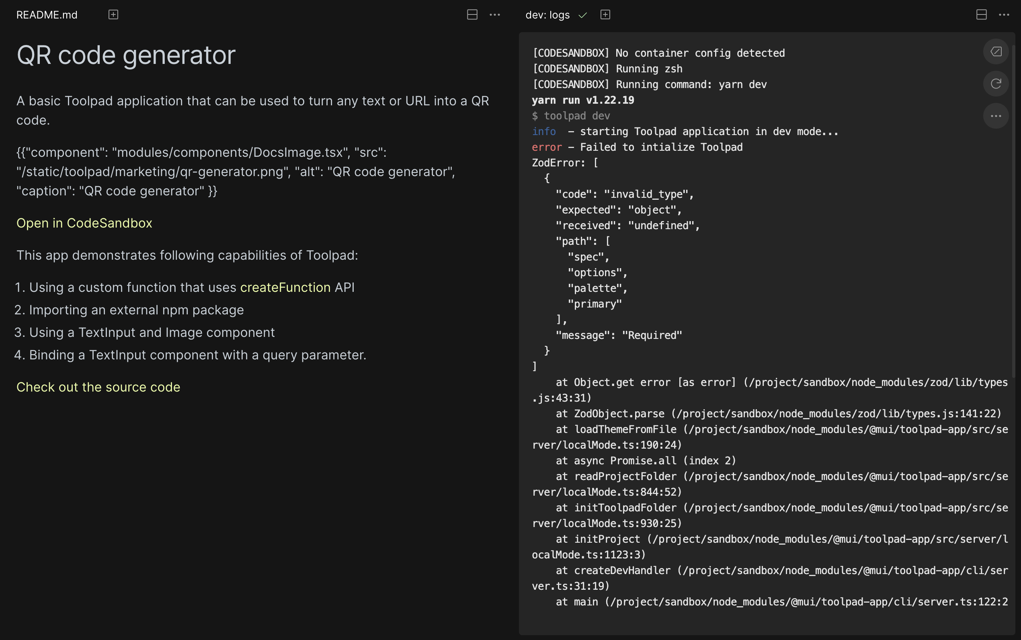
Task: Split the README.md editor pane
Action: tap(472, 14)
